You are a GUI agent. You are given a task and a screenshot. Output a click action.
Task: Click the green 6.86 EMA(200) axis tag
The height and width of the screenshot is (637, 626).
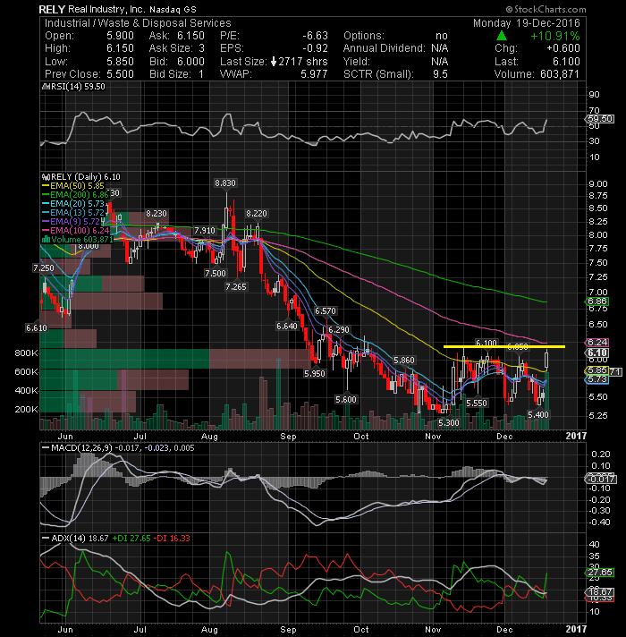[x=596, y=302]
